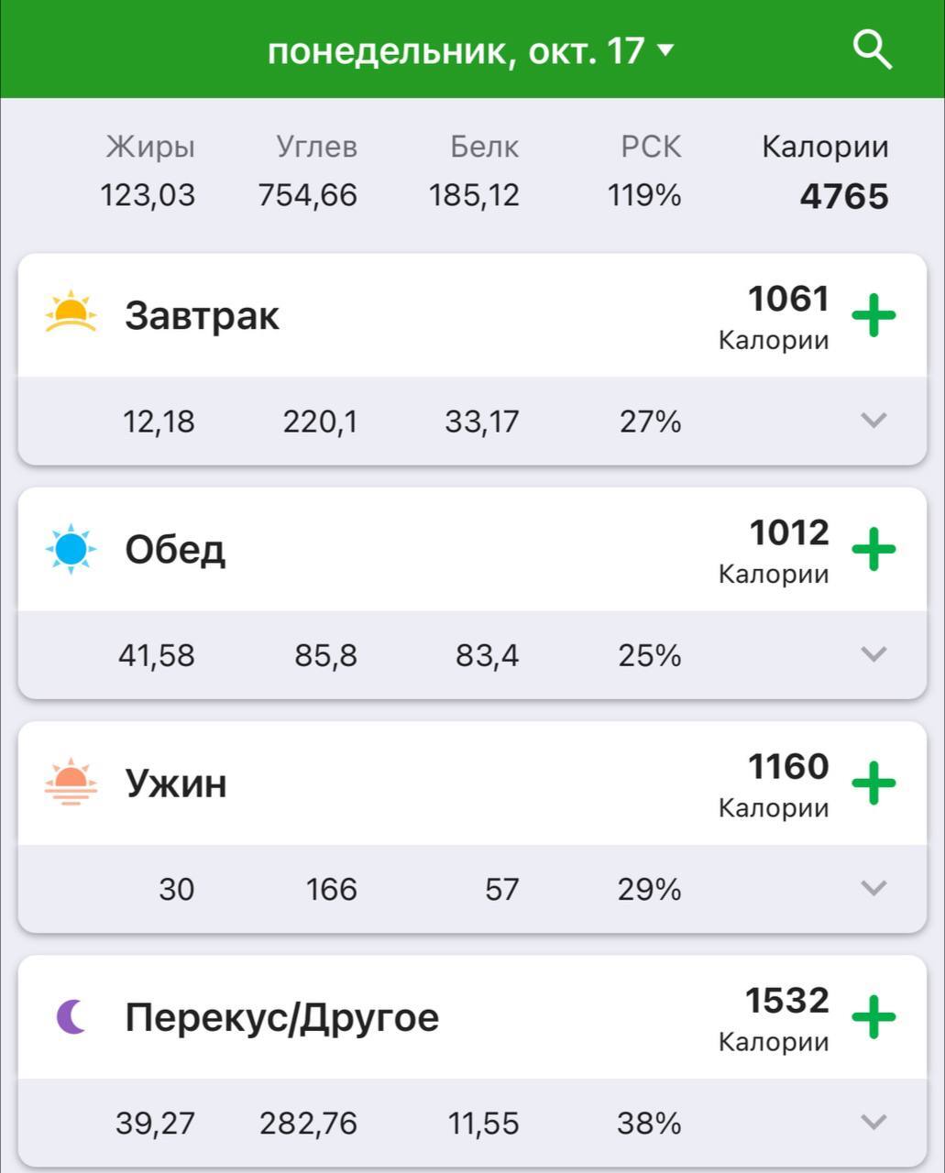Expand the Ужин details chevron
The height and width of the screenshot is (1173, 945).
874,888
